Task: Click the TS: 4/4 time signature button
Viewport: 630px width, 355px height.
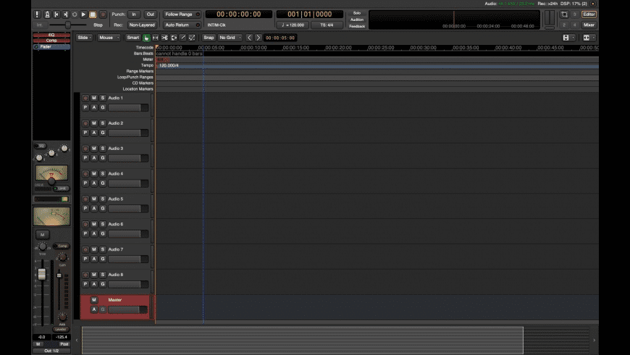Action: coord(327,25)
